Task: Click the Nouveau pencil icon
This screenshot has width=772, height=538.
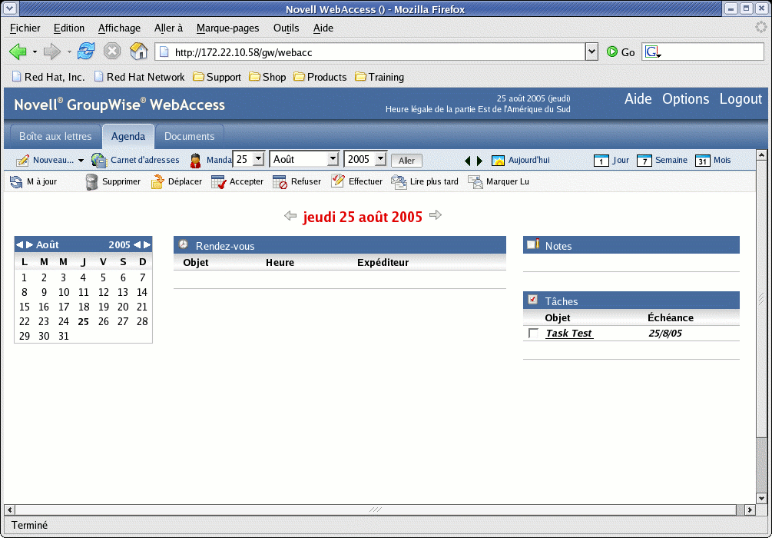Action: 22,161
